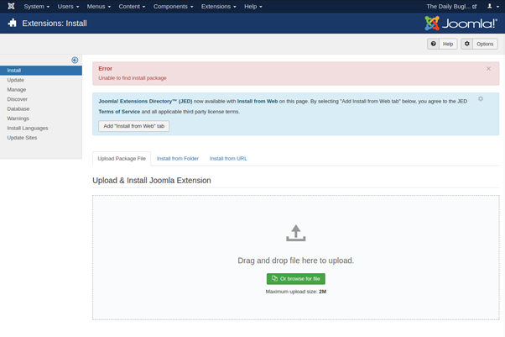Open the Options toolbar button
The height and width of the screenshot is (337, 505).
pyautogui.click(x=479, y=44)
